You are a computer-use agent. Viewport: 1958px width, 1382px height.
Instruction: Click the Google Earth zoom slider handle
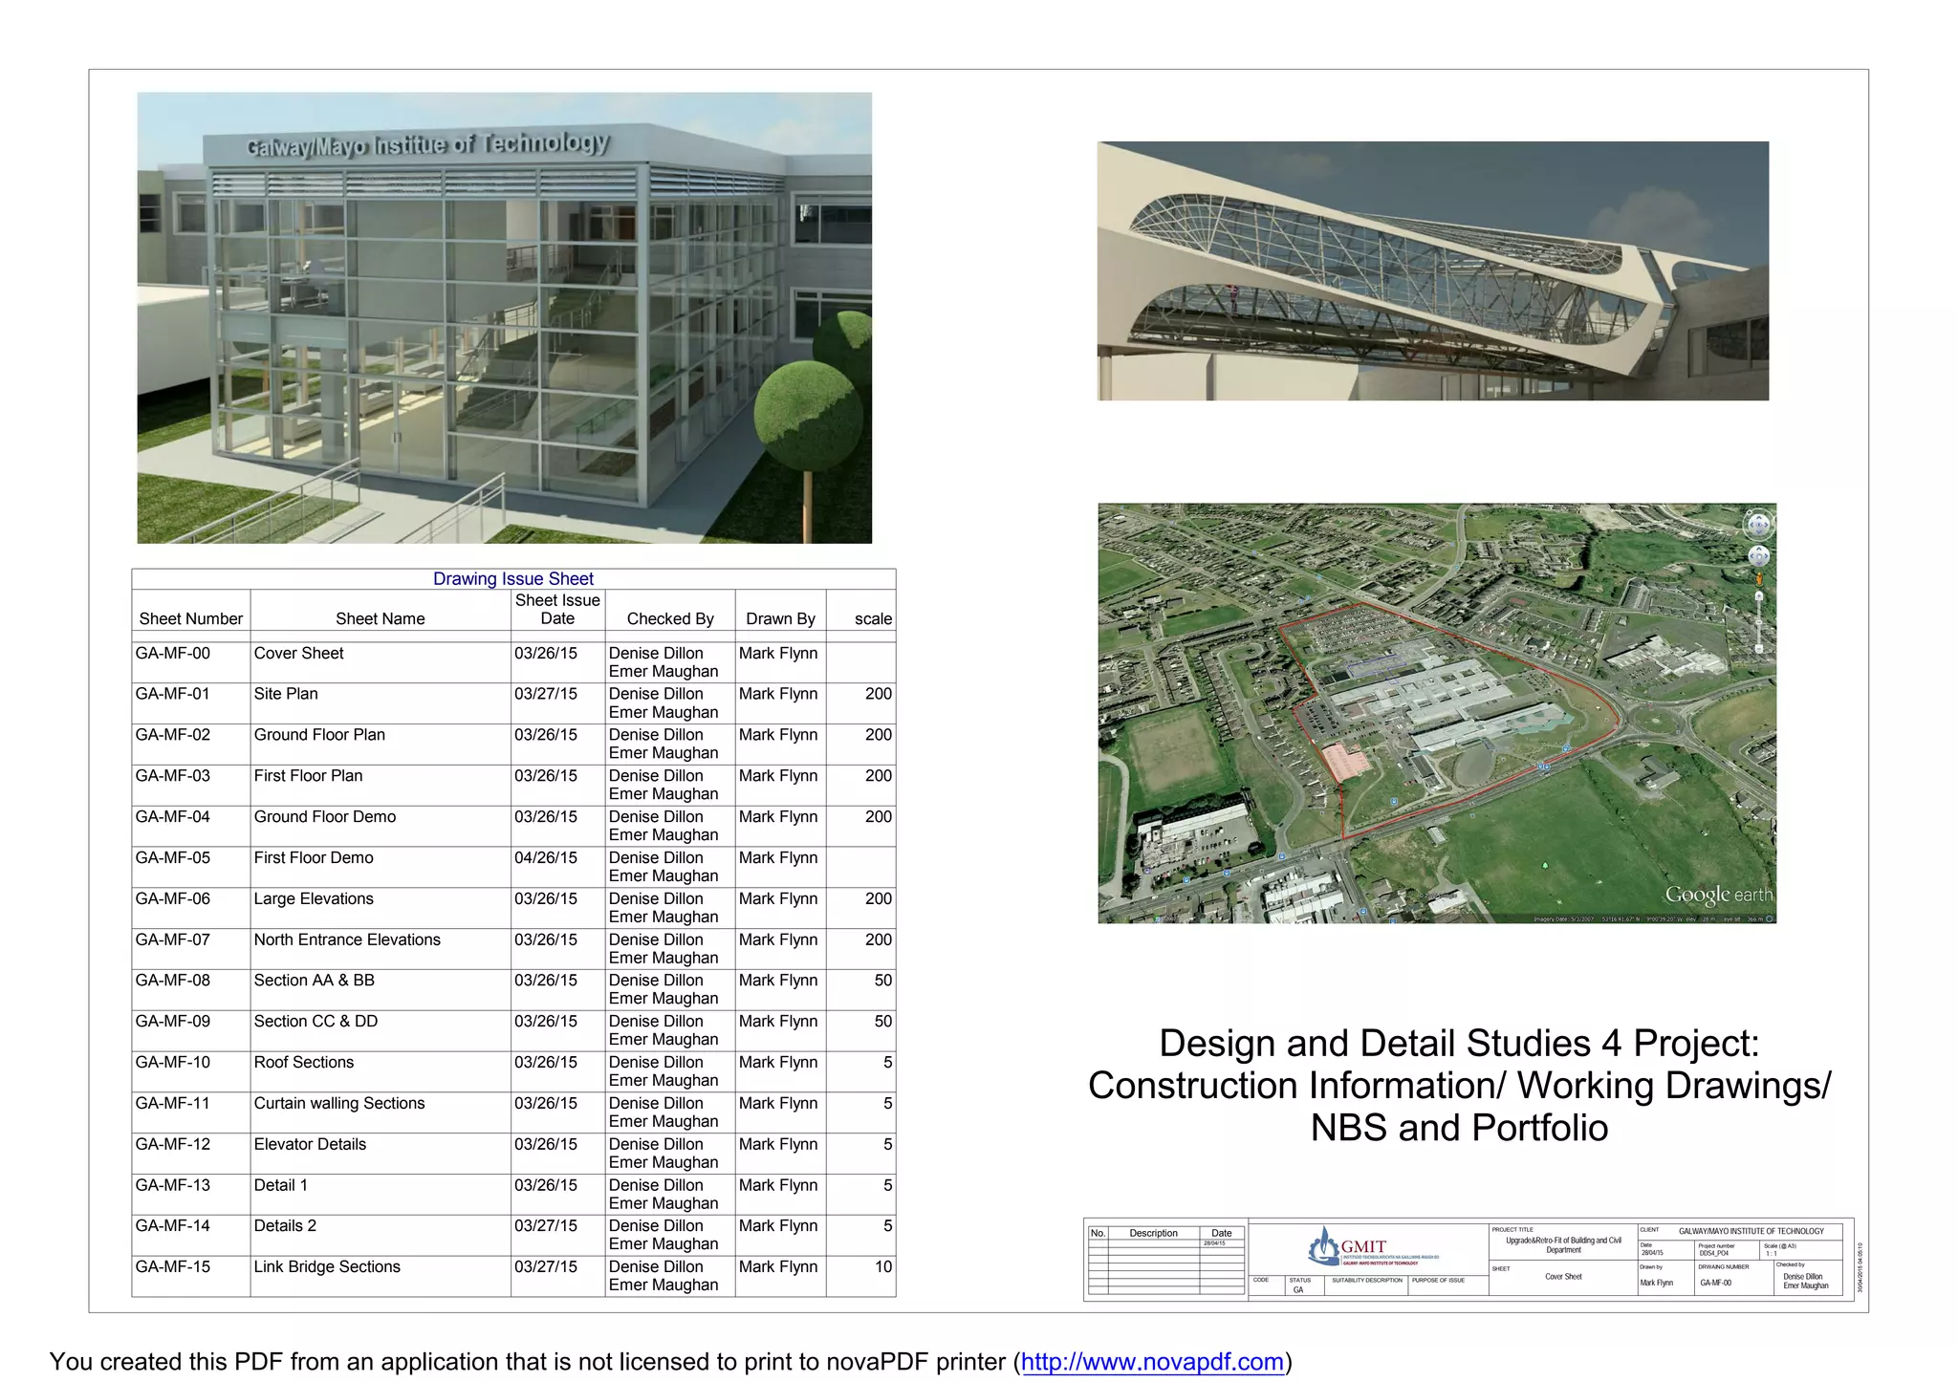click(1759, 622)
